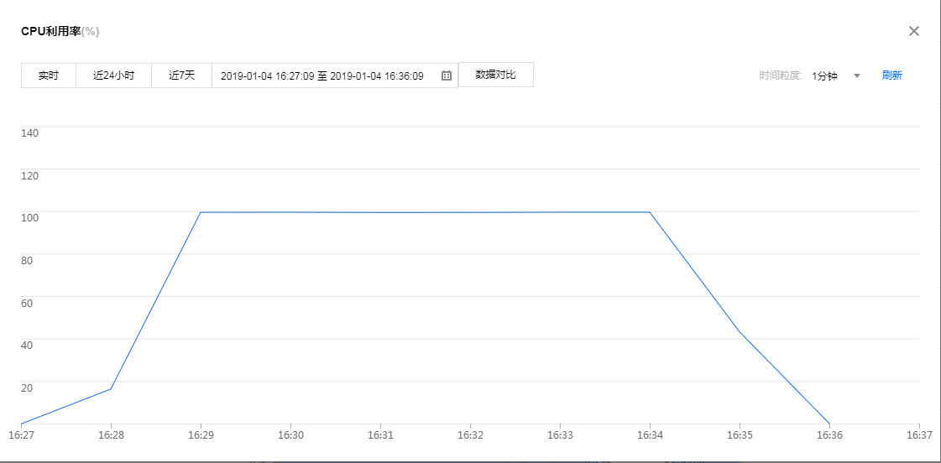941x463 pixels.
Task: Click the line's 100% point at 16:29
Action: tap(201, 212)
